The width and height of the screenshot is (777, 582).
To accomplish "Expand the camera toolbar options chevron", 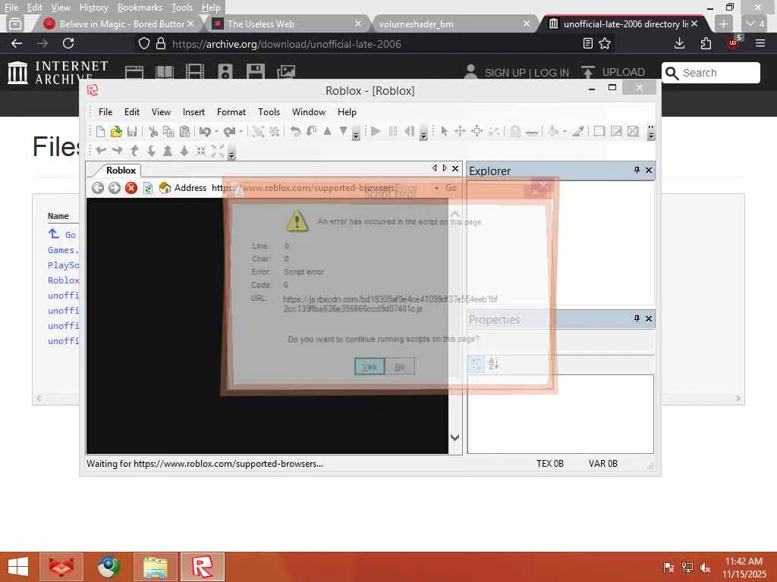I will click(231, 155).
